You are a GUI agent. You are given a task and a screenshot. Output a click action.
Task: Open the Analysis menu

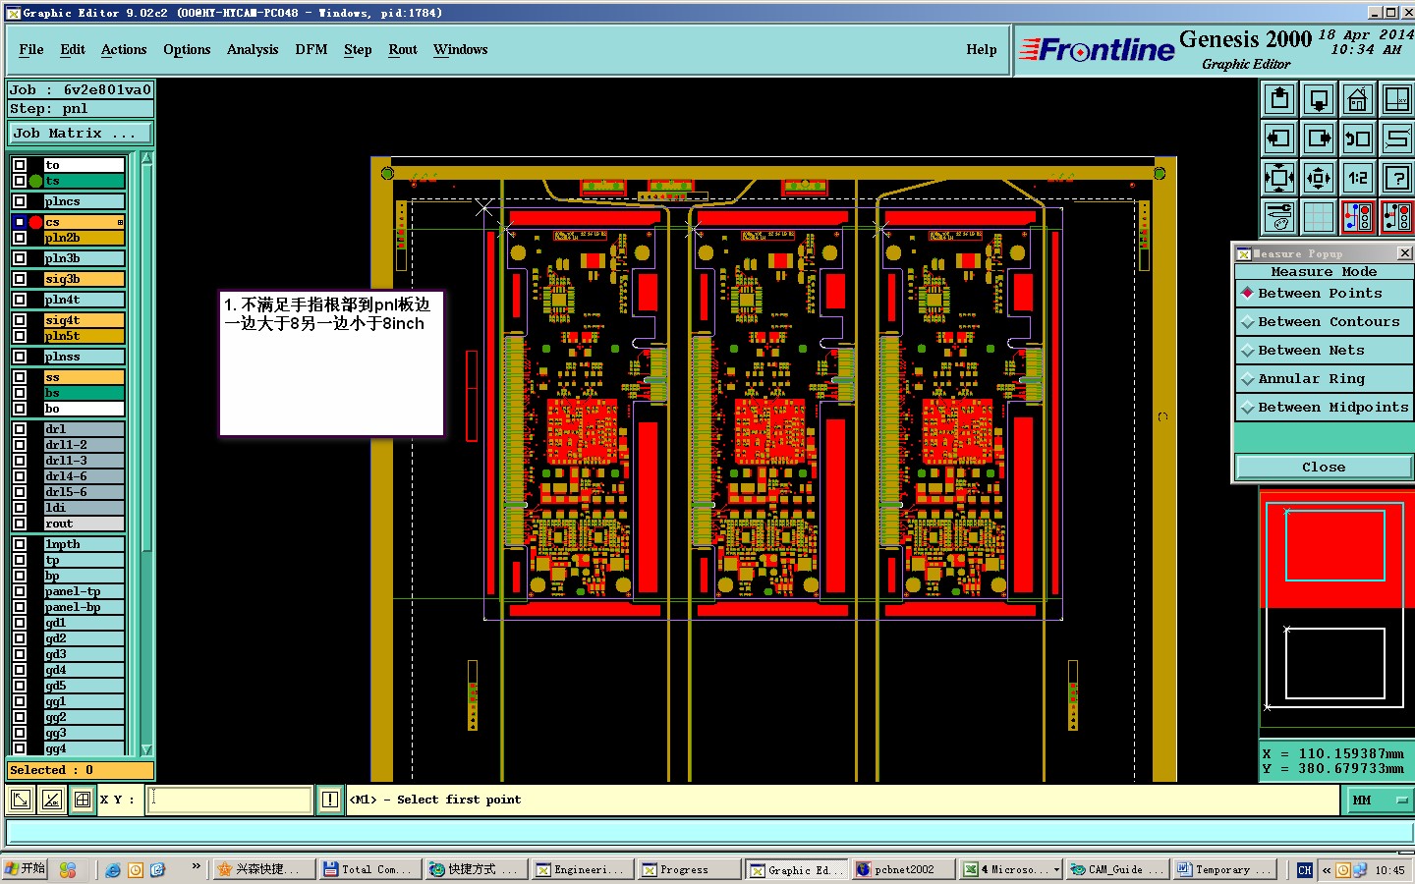click(x=253, y=49)
